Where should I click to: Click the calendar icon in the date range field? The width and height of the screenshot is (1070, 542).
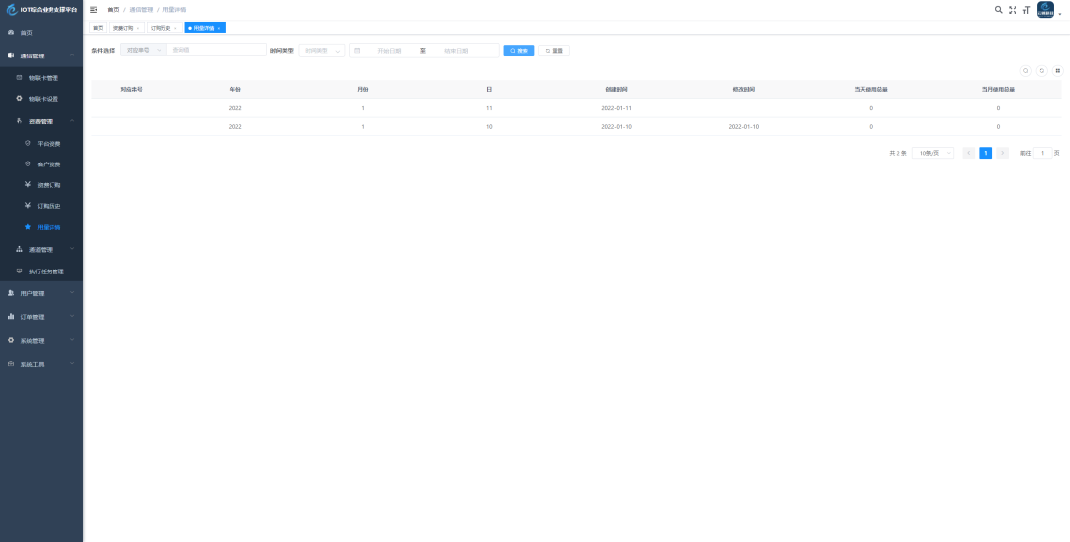[x=357, y=50]
